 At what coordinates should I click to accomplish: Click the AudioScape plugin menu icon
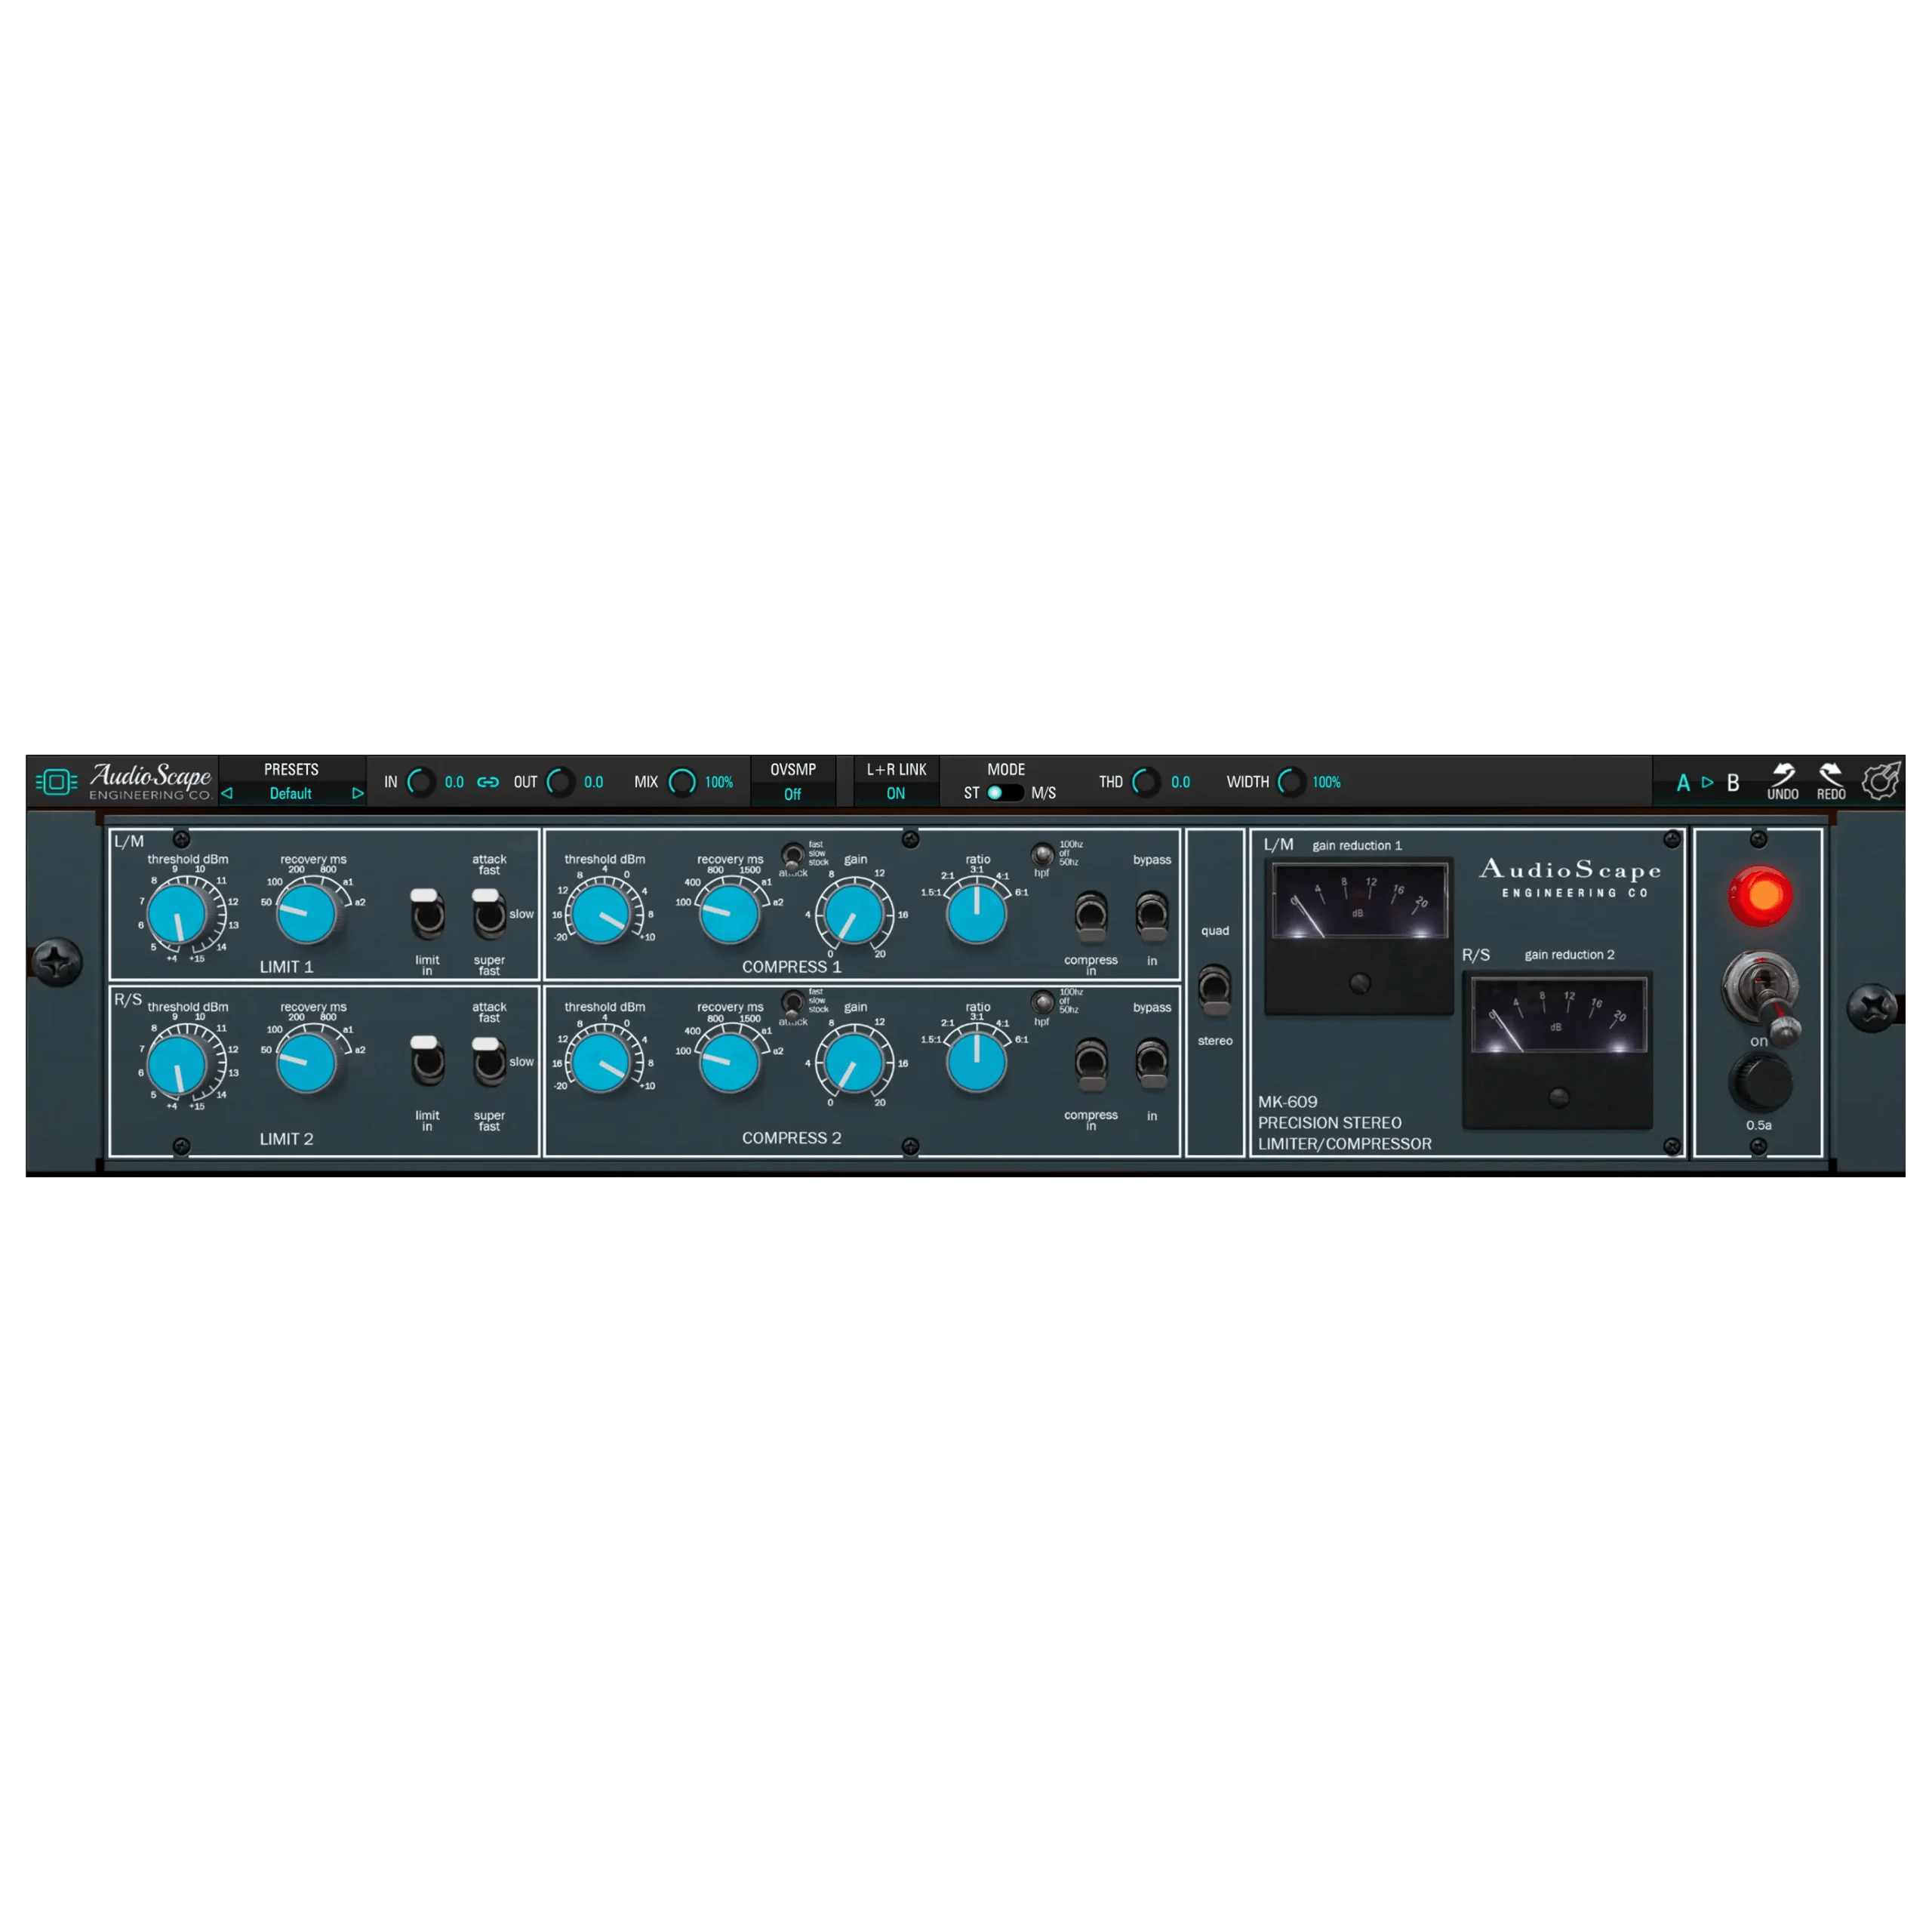pos(56,782)
